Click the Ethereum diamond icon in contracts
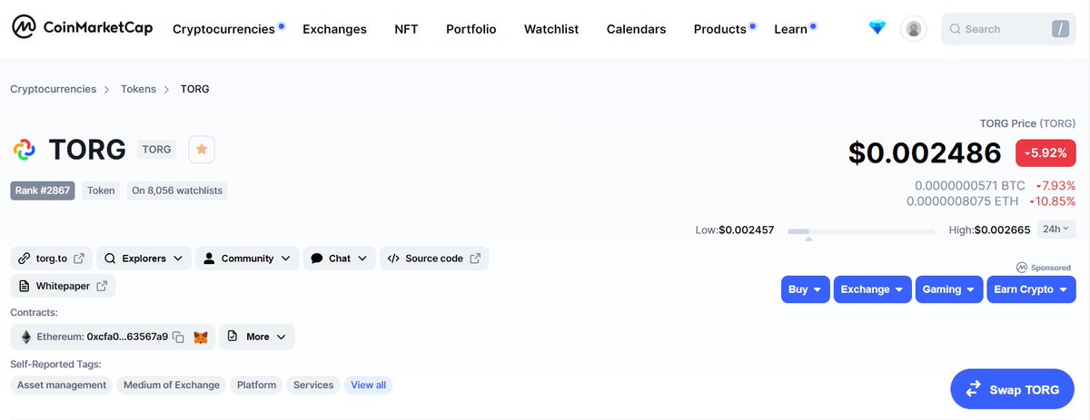Image resolution: width=1090 pixels, height=420 pixels. (25, 337)
